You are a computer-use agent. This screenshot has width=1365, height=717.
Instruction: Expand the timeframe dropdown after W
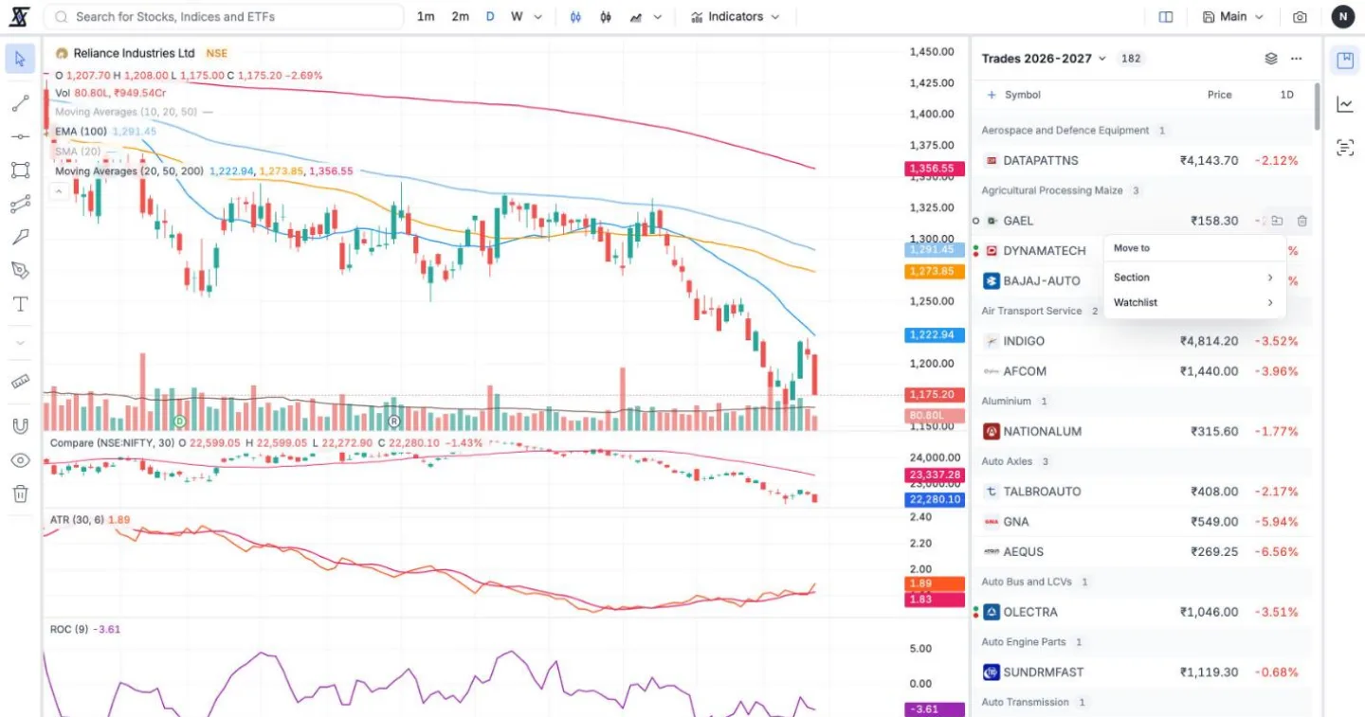(538, 17)
